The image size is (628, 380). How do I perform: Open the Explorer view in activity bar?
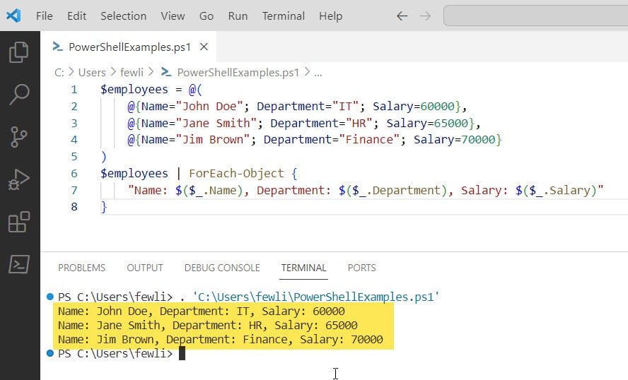click(19, 52)
